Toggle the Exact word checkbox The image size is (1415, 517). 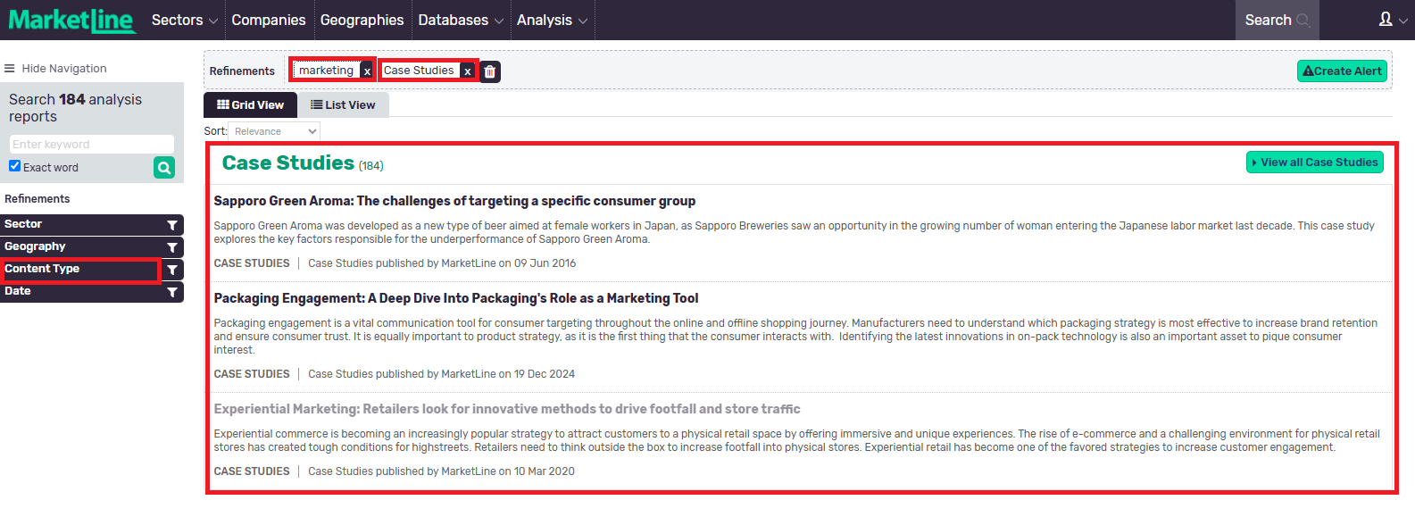(15, 166)
